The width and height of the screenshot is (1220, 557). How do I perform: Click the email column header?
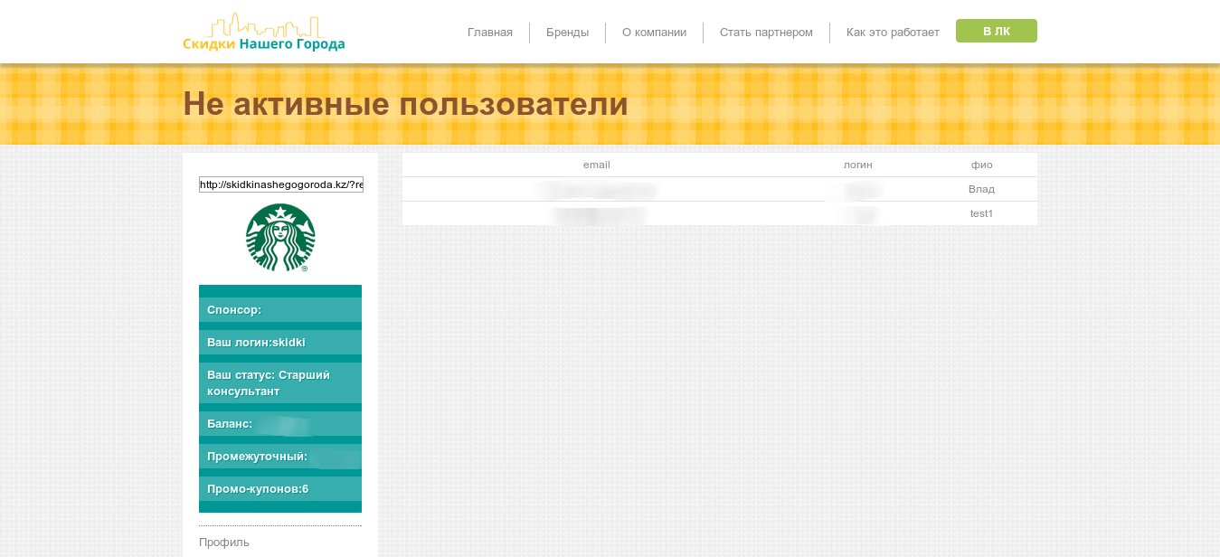click(597, 165)
